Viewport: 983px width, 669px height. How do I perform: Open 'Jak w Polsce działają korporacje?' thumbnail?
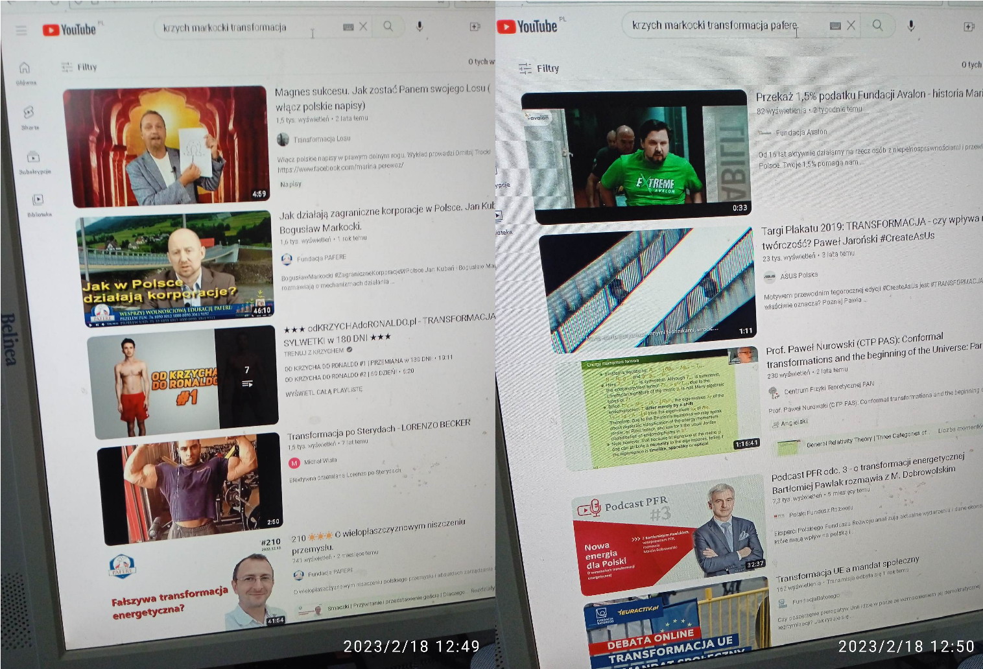click(175, 268)
